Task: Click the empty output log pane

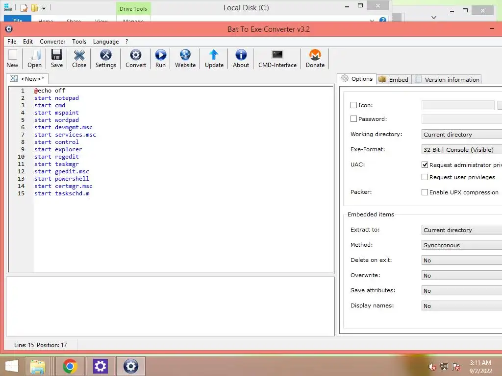Action: (x=170, y=306)
